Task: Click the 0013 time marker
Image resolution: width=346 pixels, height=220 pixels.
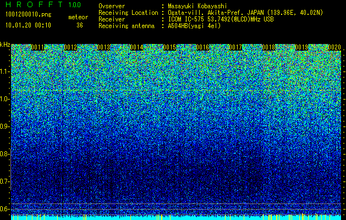Action: pyautogui.click(x=103, y=47)
